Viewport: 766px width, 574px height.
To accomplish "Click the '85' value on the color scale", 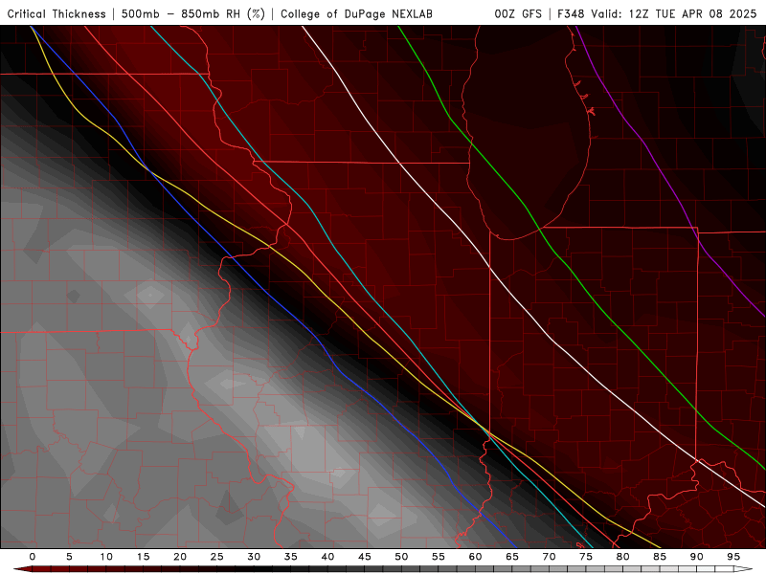I will pos(660,557).
